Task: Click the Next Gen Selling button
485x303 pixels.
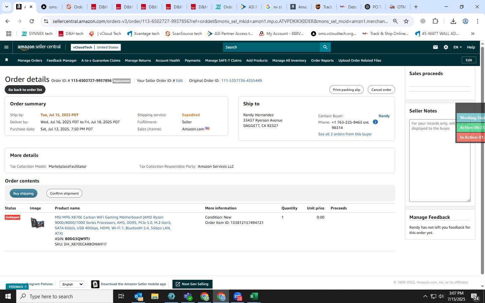Action: (192, 284)
